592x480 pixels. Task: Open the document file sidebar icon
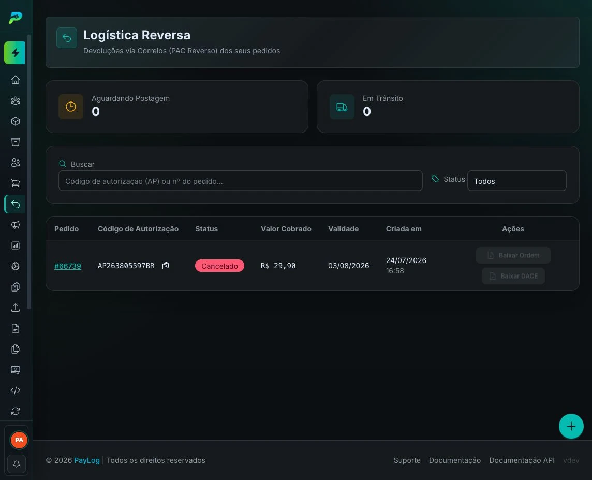(16, 328)
